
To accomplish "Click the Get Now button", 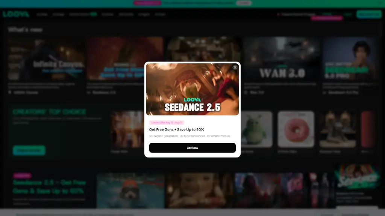I will 192,148.
